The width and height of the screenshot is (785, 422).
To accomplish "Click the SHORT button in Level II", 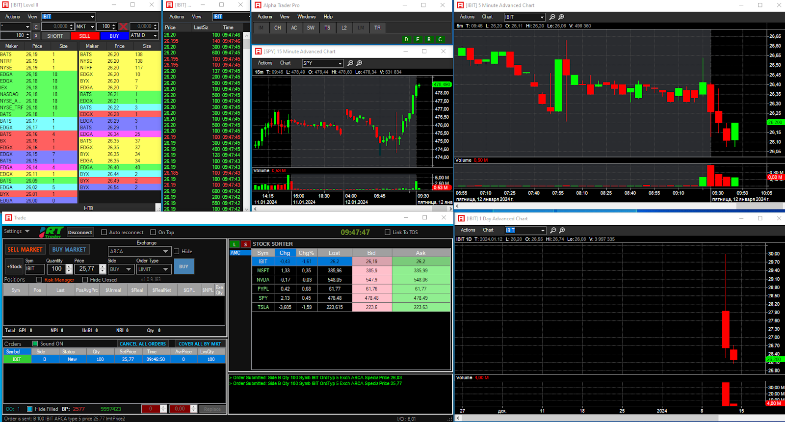I will click(x=55, y=36).
